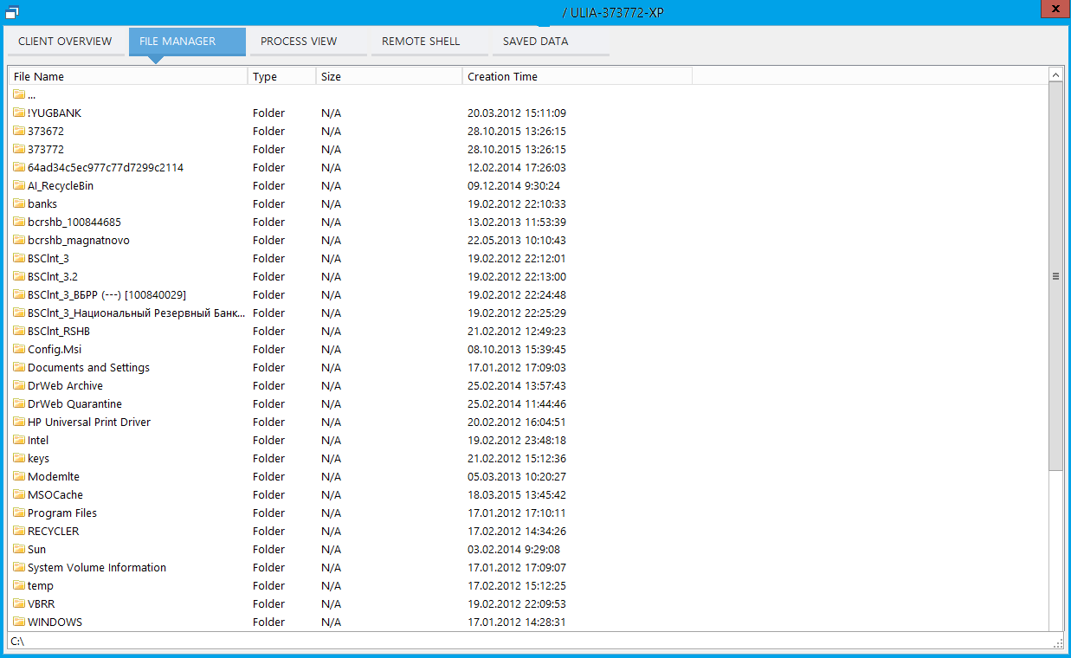Screen dimensions: 1071x658
Task: Sort by Creation Time column header
Action: [577, 76]
